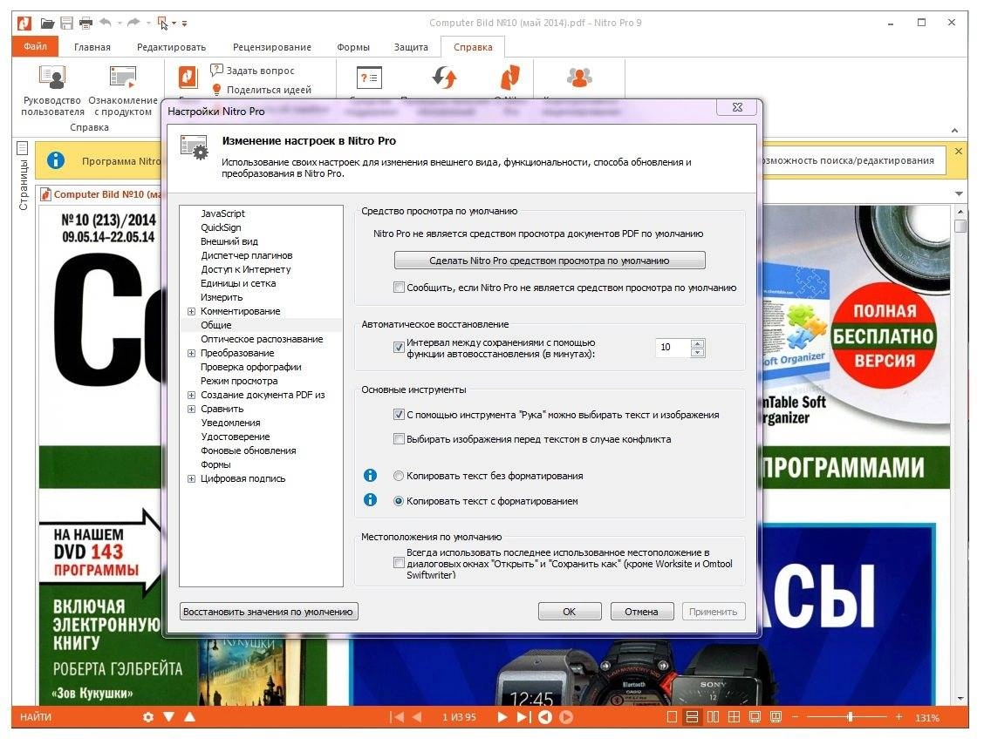Toggle hand tool 'Рука' selects text checkbox
This screenshot has width=984, height=745.
tap(399, 414)
